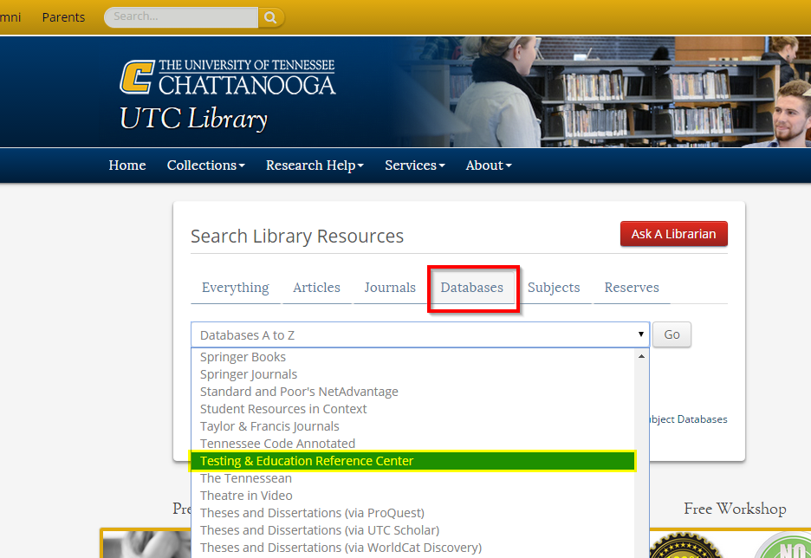Click the dropdown list scroll-up arrow

[641, 356]
